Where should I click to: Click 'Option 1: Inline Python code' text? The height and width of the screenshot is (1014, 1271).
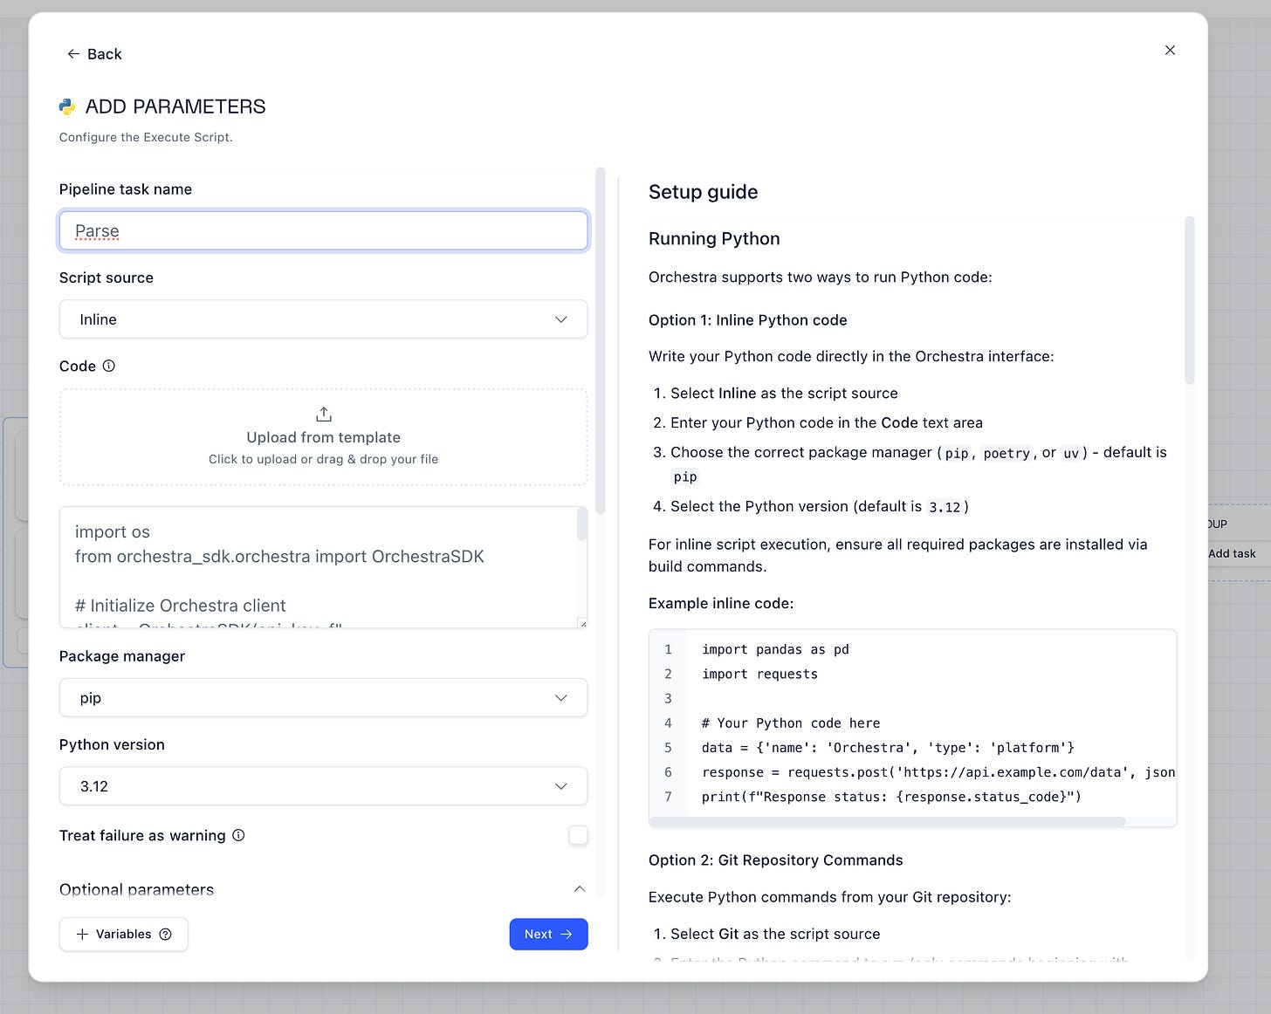[748, 320]
